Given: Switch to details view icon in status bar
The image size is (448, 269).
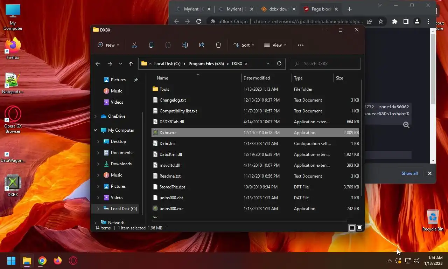Looking at the screenshot, I should (x=352, y=228).
